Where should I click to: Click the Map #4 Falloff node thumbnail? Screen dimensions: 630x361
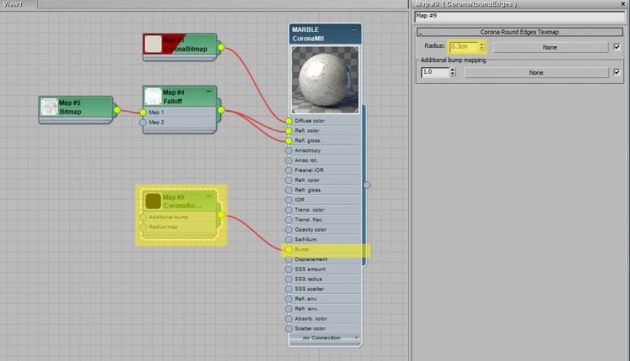152,97
